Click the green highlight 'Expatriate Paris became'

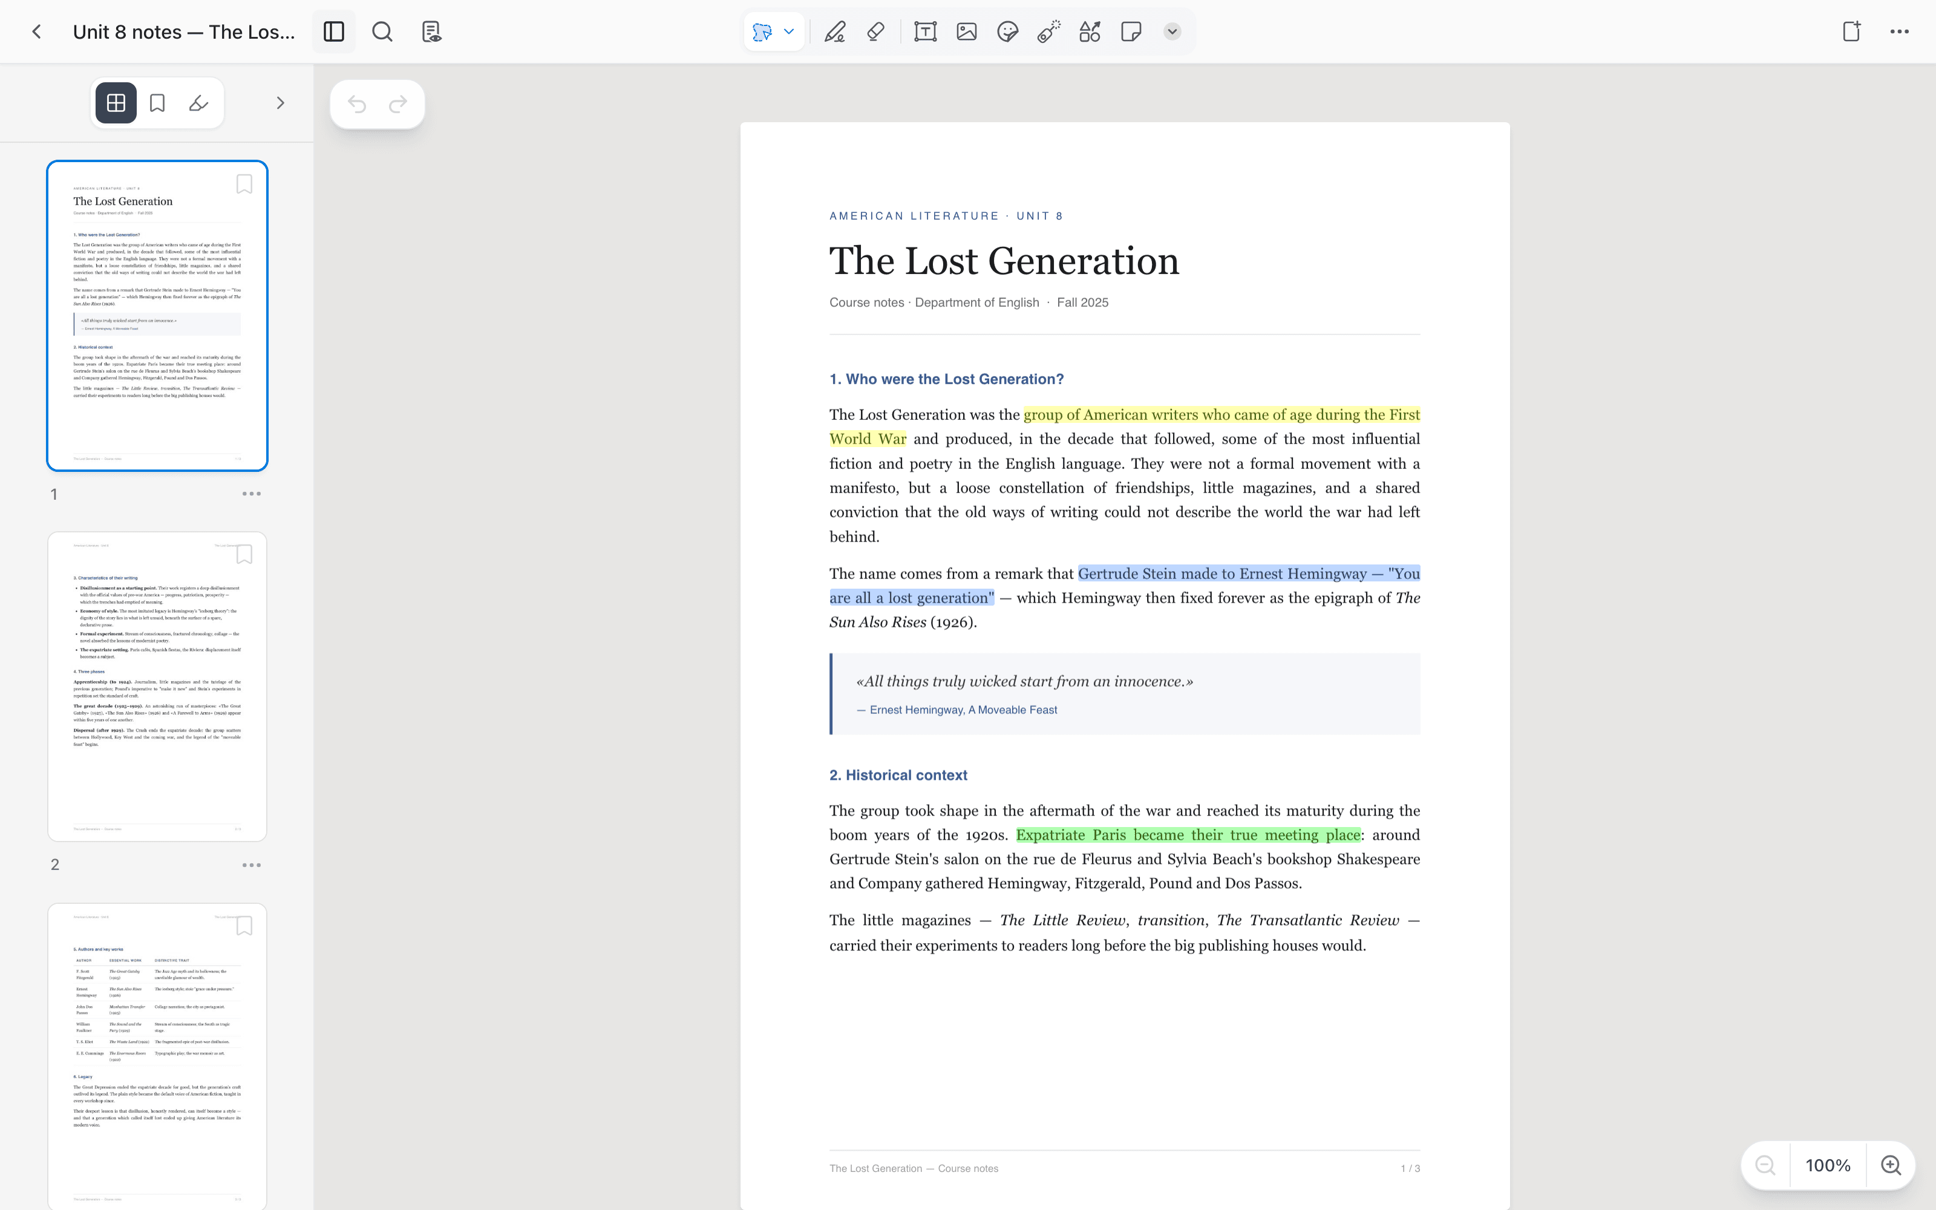pos(1188,836)
